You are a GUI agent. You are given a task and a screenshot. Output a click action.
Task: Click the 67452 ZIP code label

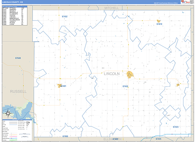[x=65, y=17]
